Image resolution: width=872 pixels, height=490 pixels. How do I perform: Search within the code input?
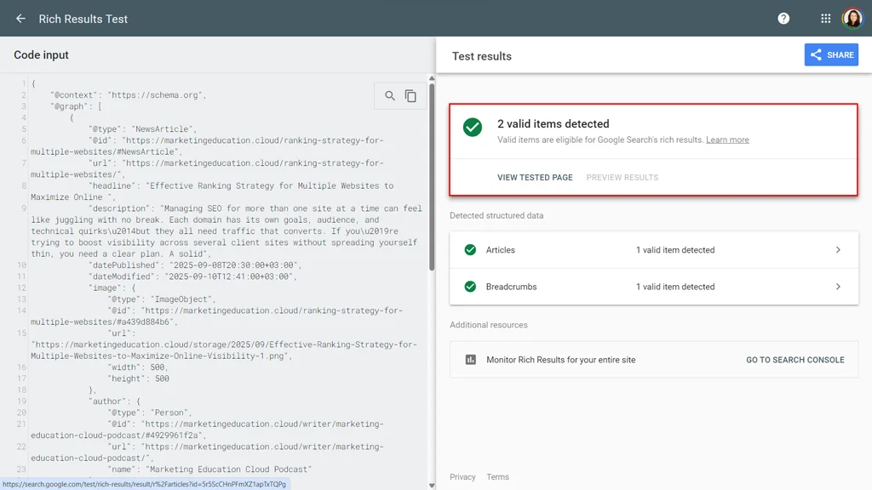[390, 95]
